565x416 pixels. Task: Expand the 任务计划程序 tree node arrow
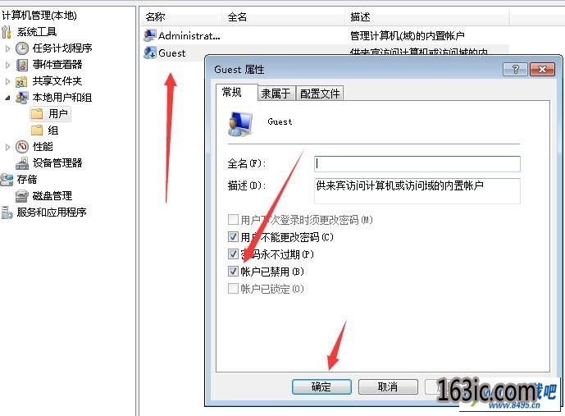8,48
